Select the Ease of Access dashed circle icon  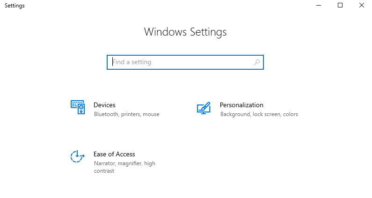click(78, 156)
